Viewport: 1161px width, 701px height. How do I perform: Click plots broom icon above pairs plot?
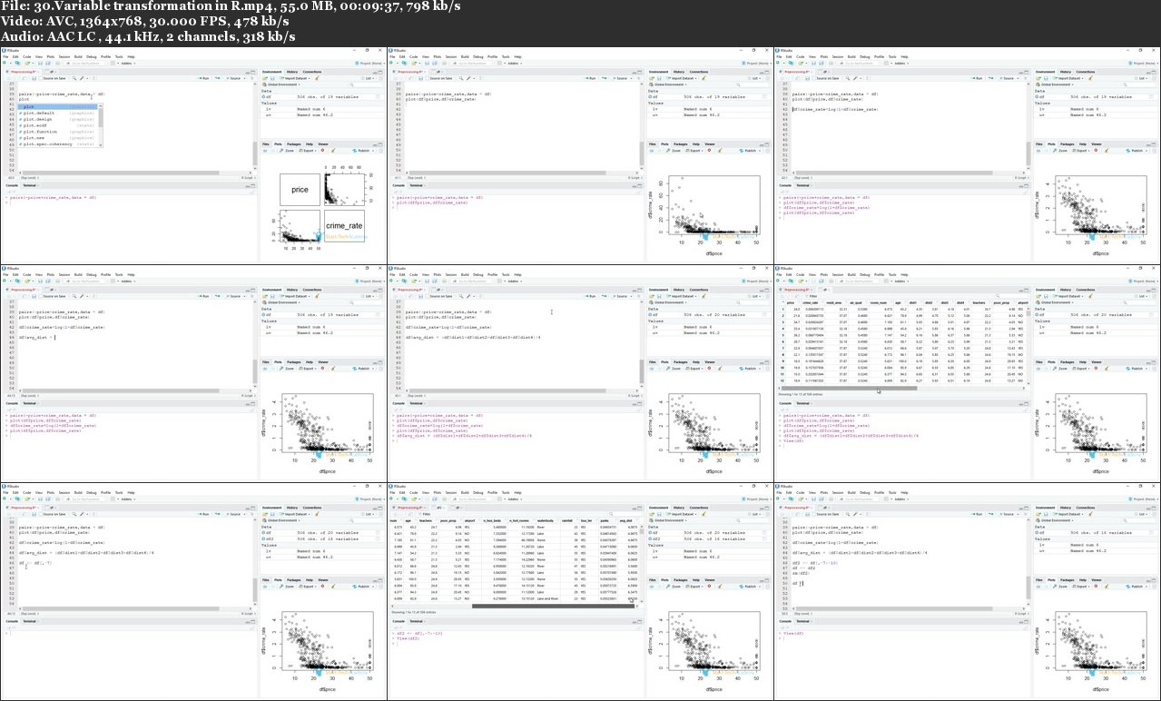[x=333, y=151]
